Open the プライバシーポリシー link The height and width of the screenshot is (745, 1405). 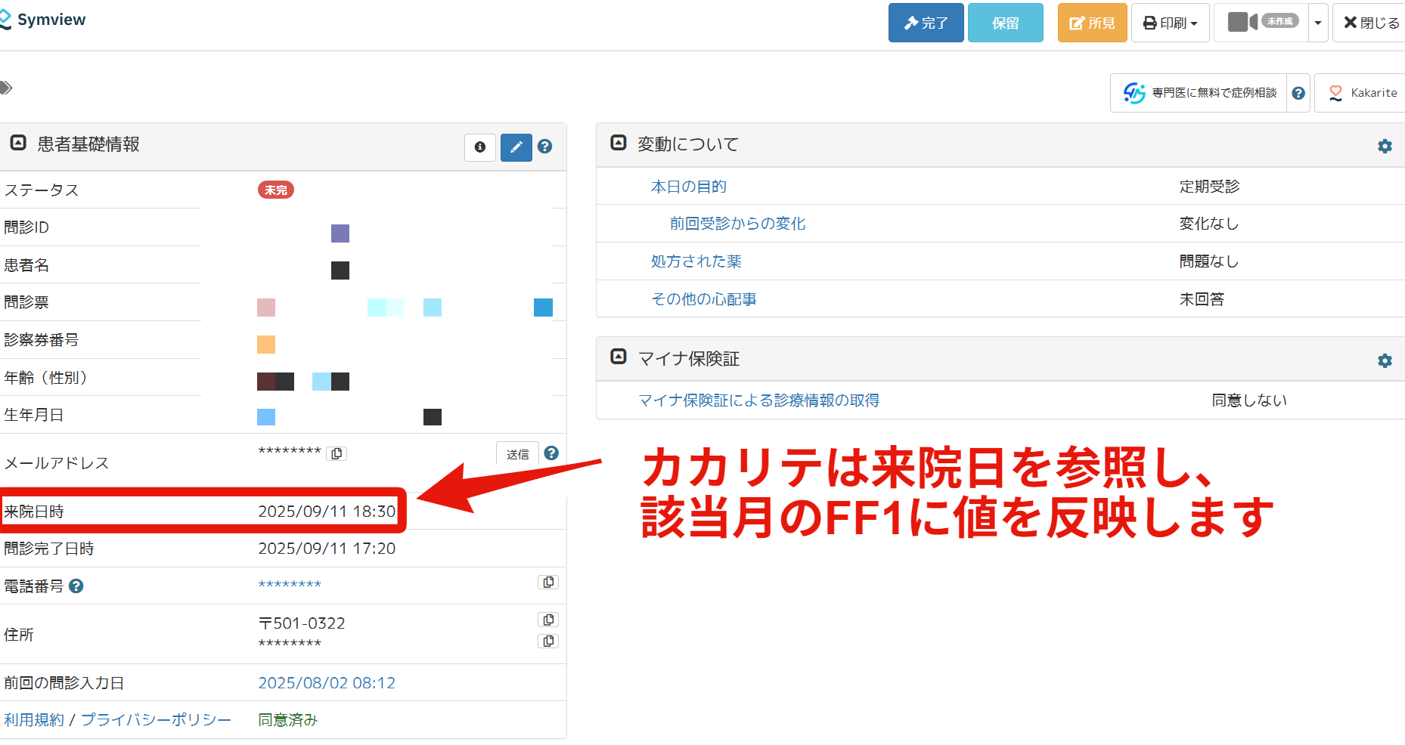tap(156, 720)
